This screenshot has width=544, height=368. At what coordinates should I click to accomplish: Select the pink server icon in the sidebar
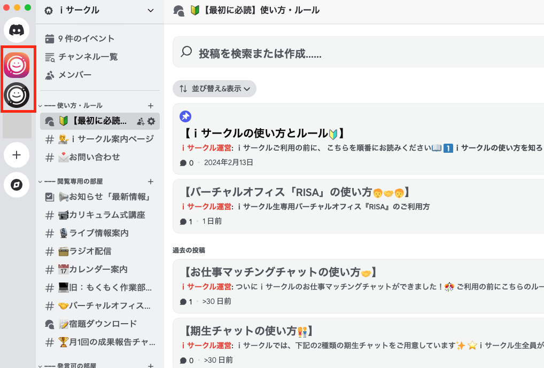click(x=17, y=64)
